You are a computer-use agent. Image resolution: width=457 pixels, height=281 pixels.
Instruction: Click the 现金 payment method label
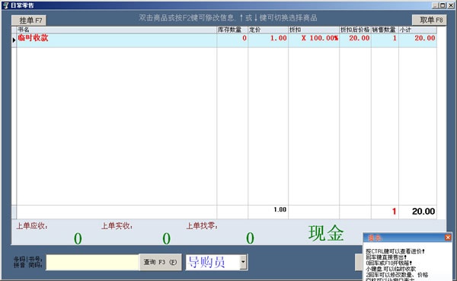click(x=326, y=234)
